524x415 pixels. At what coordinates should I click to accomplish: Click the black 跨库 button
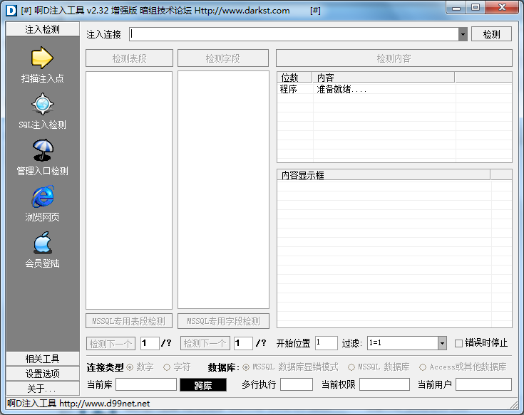pyautogui.click(x=203, y=384)
